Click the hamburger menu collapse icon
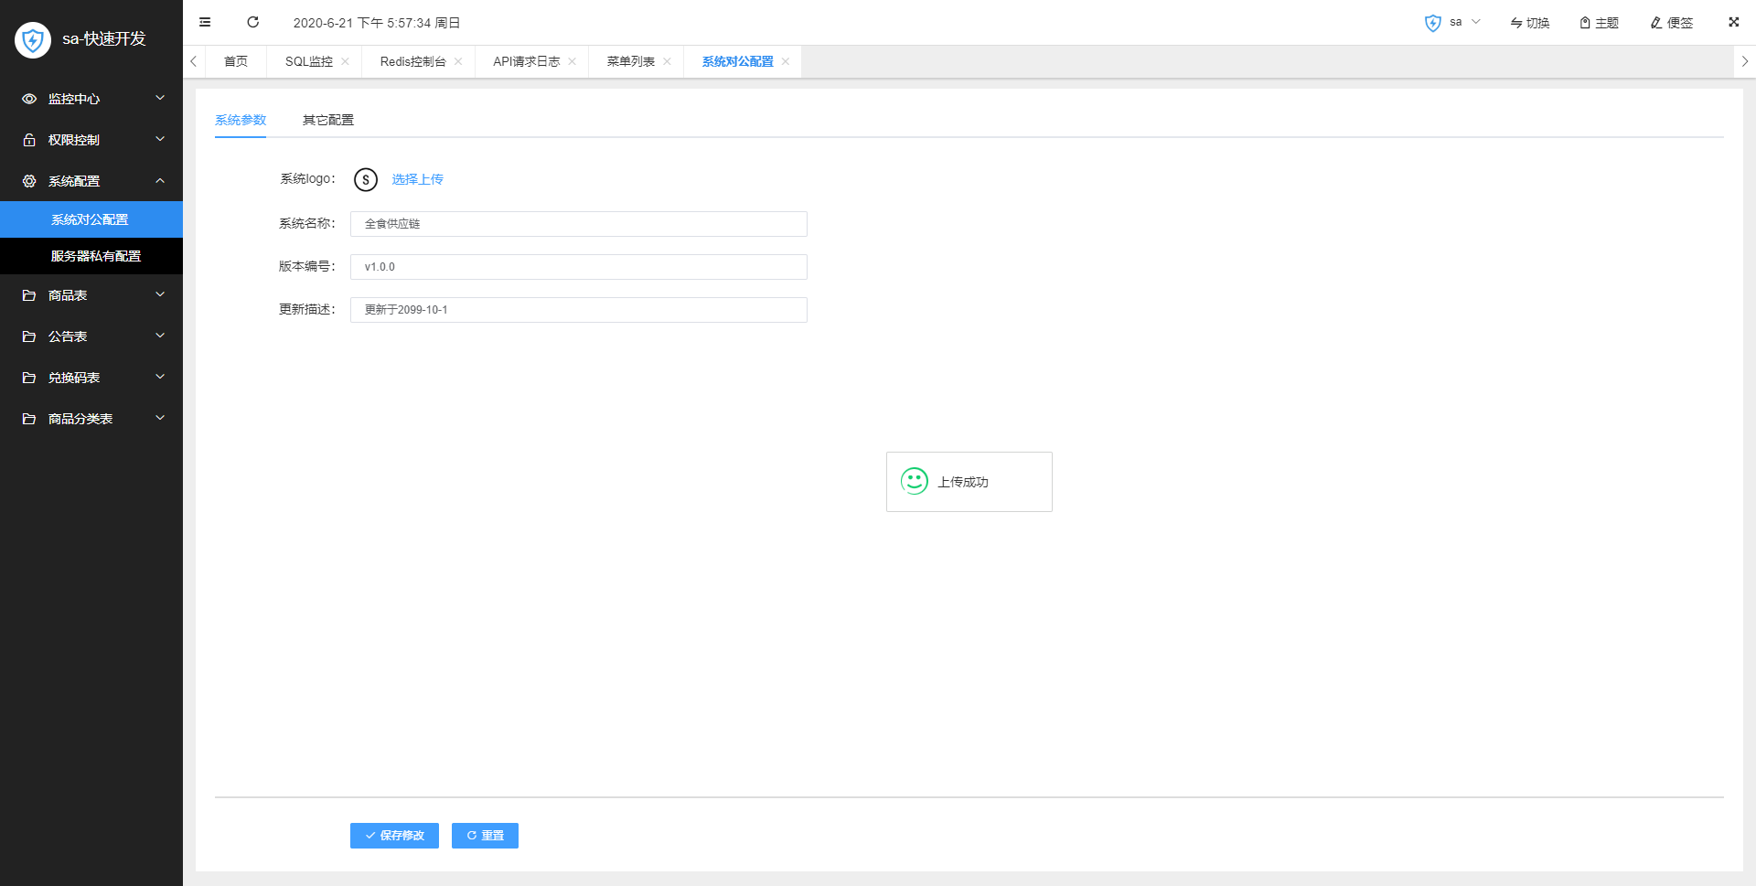This screenshot has width=1756, height=886. (205, 22)
